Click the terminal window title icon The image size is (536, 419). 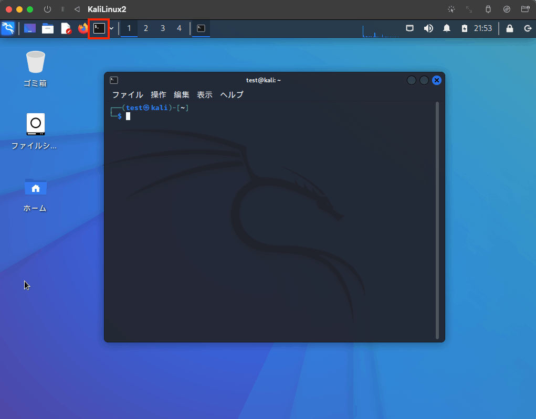click(114, 80)
